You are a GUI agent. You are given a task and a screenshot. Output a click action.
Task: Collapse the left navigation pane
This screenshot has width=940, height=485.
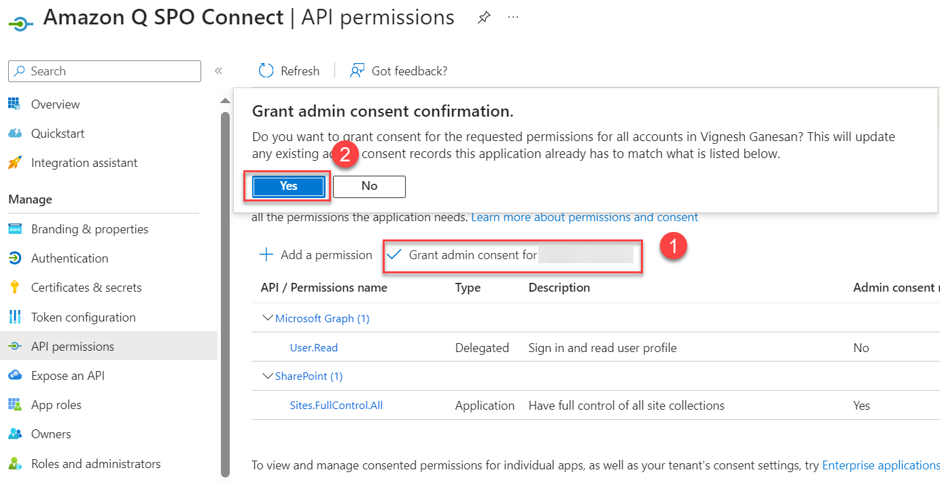coord(218,71)
